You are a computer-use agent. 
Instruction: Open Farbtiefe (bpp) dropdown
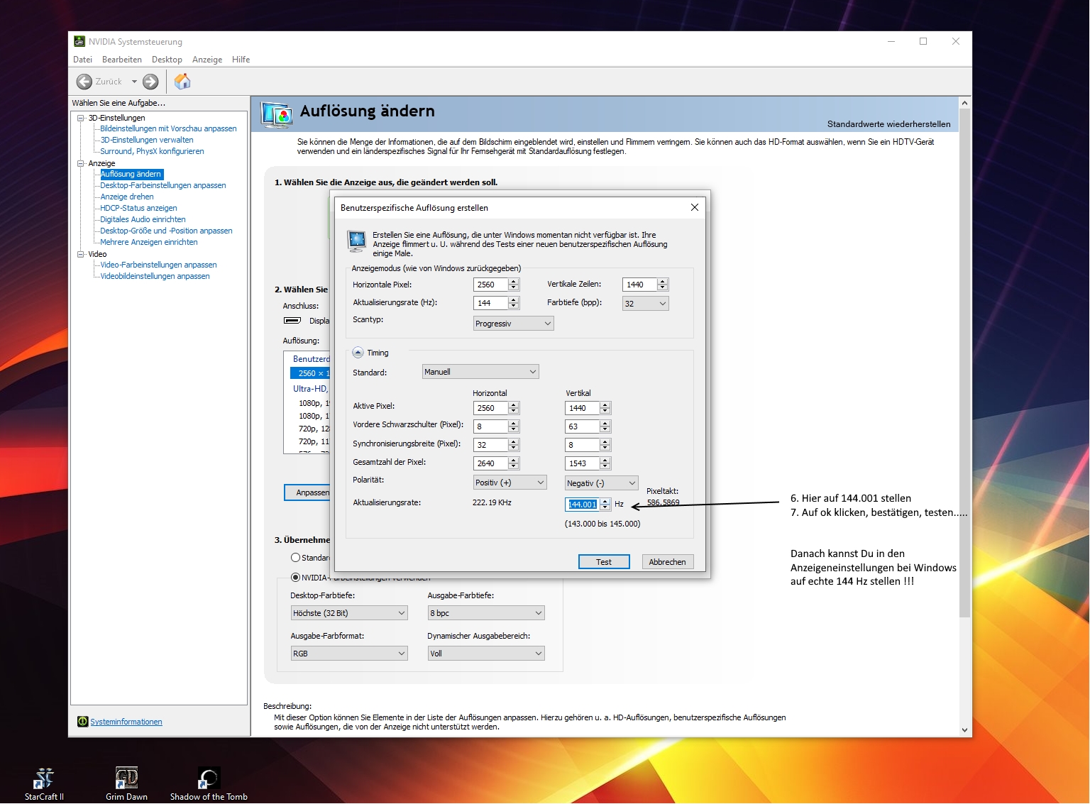coord(646,303)
